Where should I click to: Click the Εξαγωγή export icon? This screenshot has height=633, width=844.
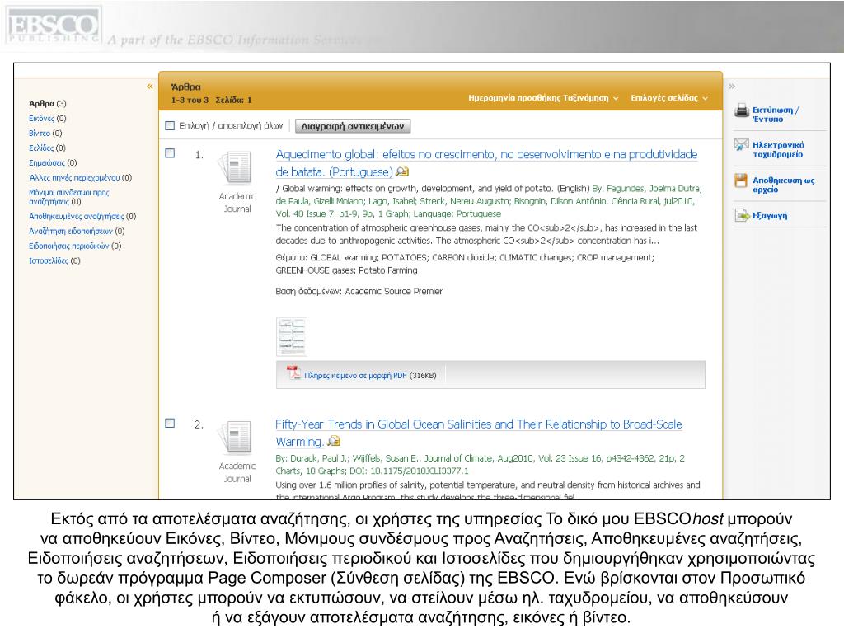tap(743, 216)
